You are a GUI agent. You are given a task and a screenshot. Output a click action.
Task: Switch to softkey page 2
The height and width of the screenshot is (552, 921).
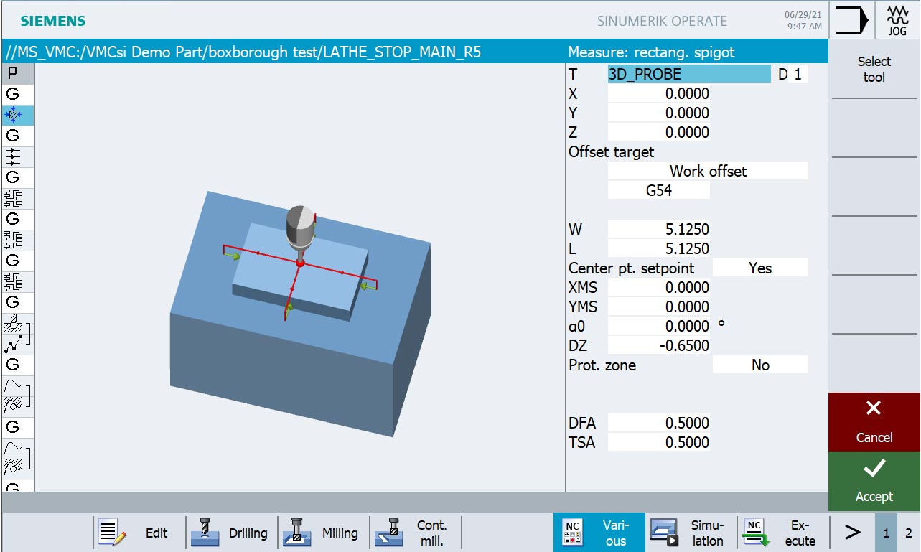click(x=909, y=533)
